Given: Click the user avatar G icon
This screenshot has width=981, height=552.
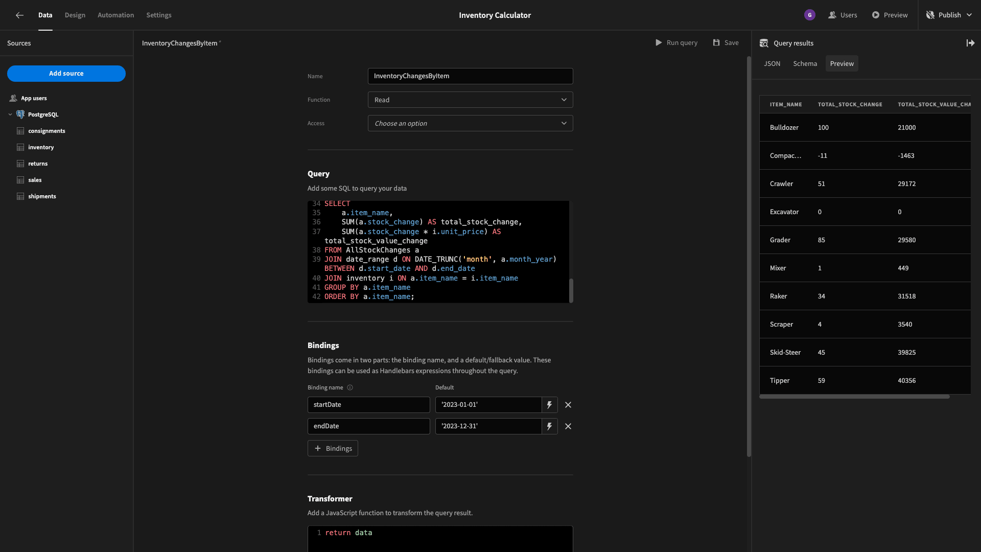Looking at the screenshot, I should [809, 15].
